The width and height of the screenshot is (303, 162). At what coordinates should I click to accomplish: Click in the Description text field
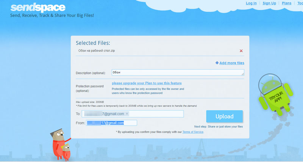[x=178, y=73]
